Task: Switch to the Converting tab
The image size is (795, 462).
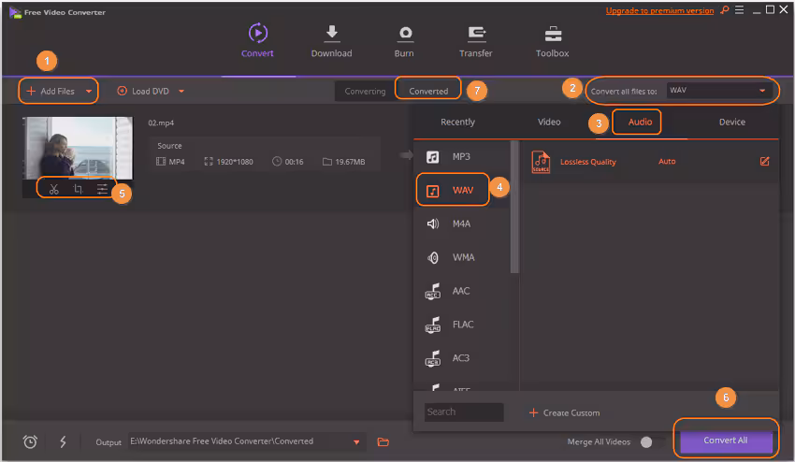Action: pyautogui.click(x=365, y=92)
